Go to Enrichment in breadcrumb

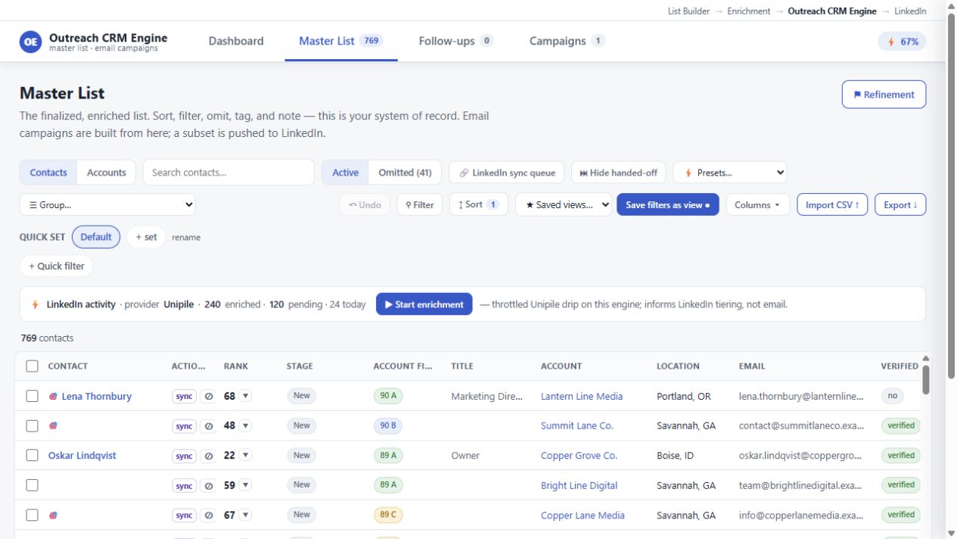[749, 11]
